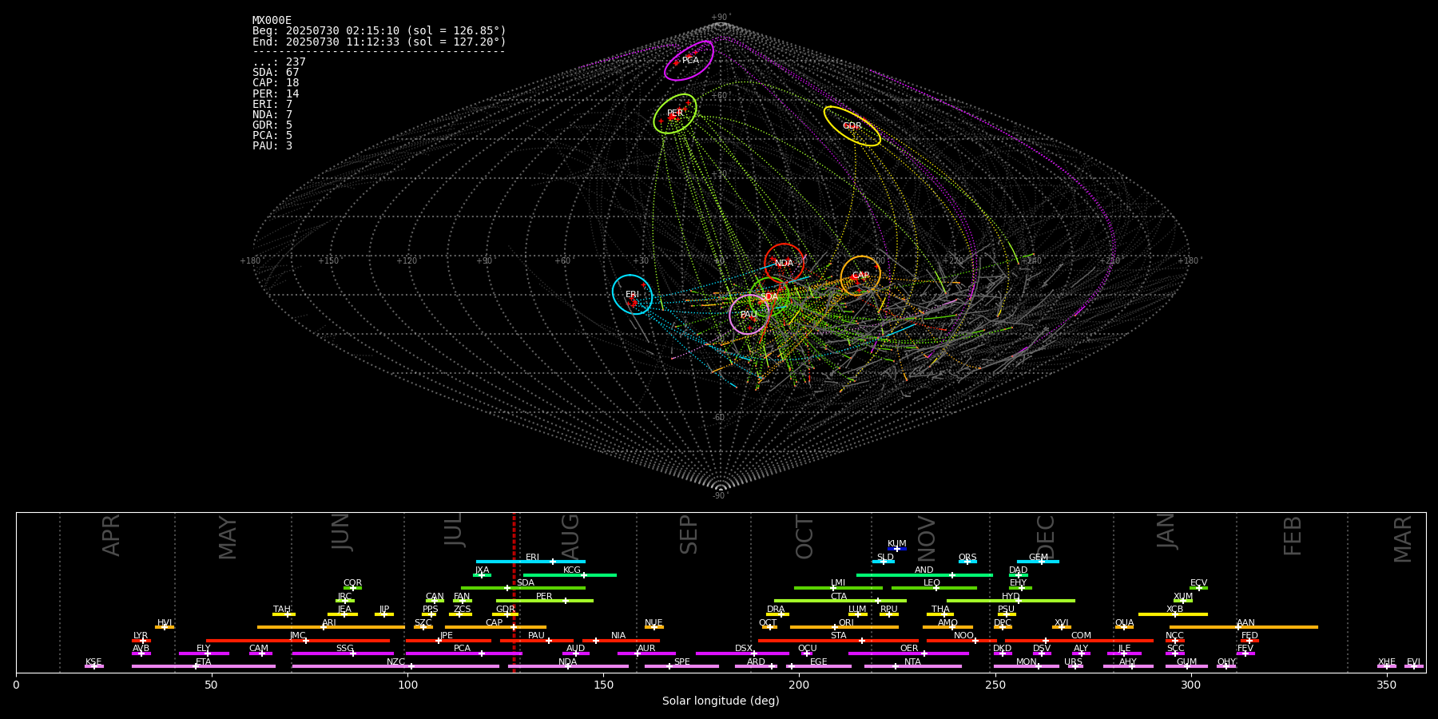Click the FEB month label
This screenshot has height=719, width=1438.
click(1293, 536)
